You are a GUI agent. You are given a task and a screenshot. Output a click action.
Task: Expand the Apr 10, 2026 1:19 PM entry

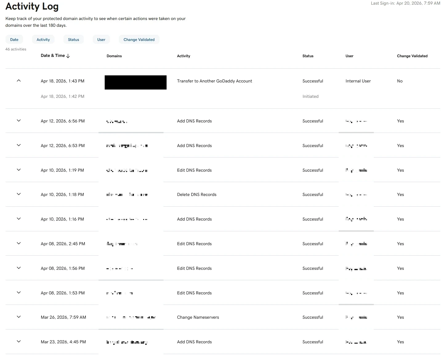(x=19, y=170)
